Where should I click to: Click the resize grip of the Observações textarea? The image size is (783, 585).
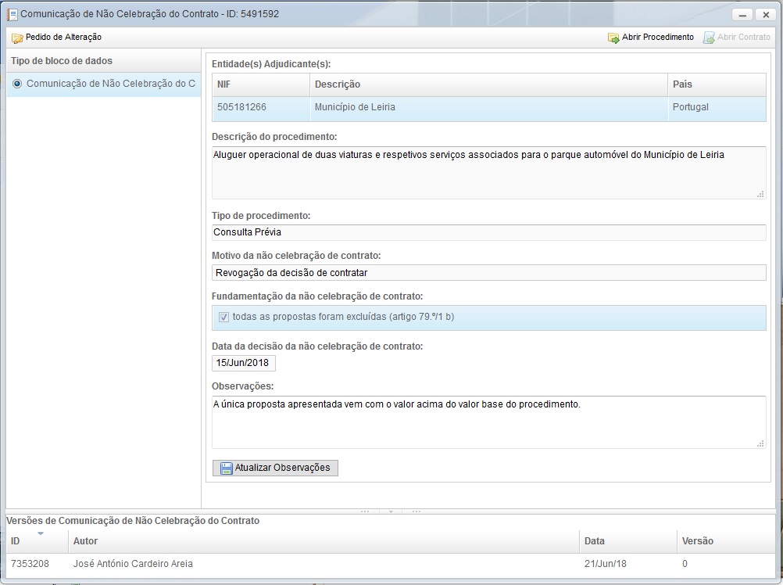tap(760, 443)
